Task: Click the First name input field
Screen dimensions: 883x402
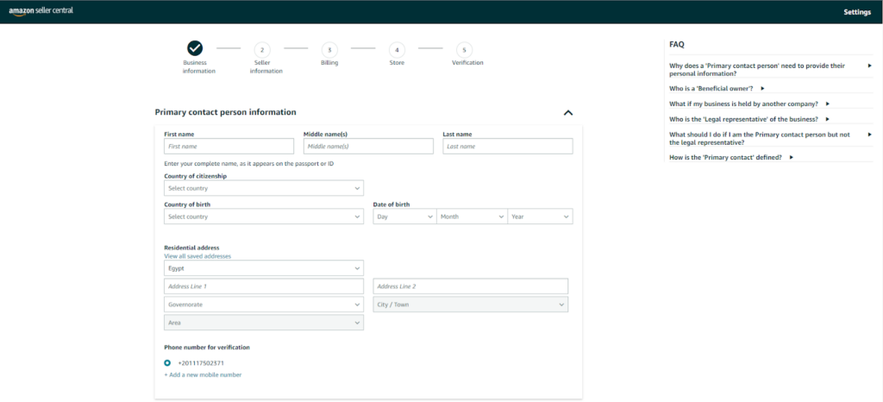Action: point(229,147)
